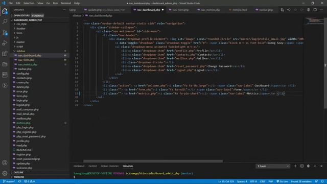Click the circular icon left of split editor
This screenshot has width=327, height=184.
(309, 10)
